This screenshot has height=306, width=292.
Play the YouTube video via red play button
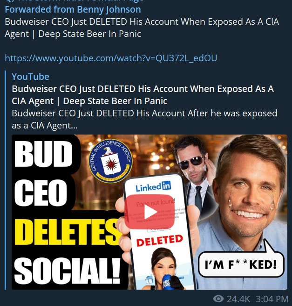click(x=149, y=212)
